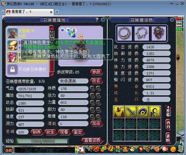Screen dimensions: 186x155
Task: Click the pet name field 我很漂亮
Action: click(73, 81)
